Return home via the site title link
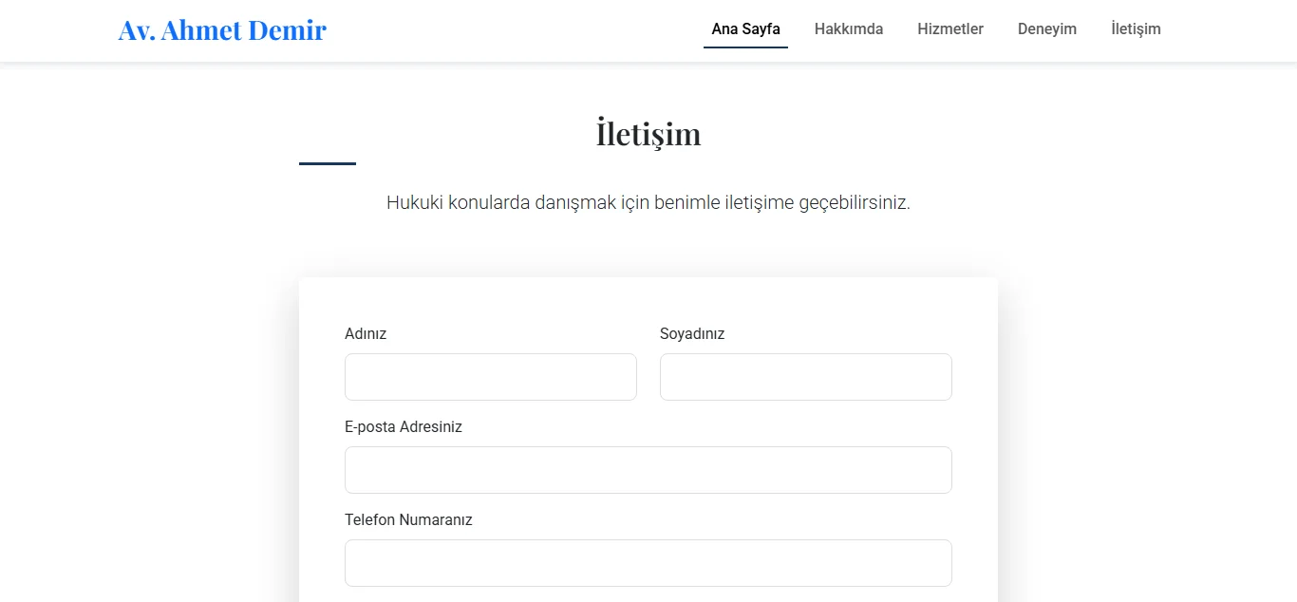This screenshot has width=1297, height=602. click(x=221, y=29)
